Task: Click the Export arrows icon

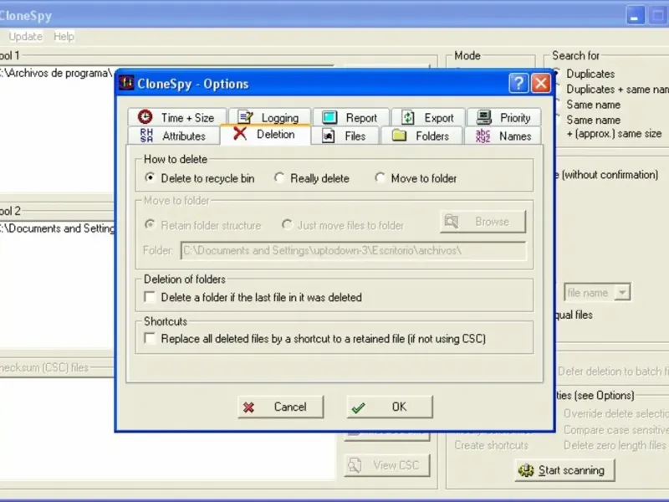Action: point(408,117)
